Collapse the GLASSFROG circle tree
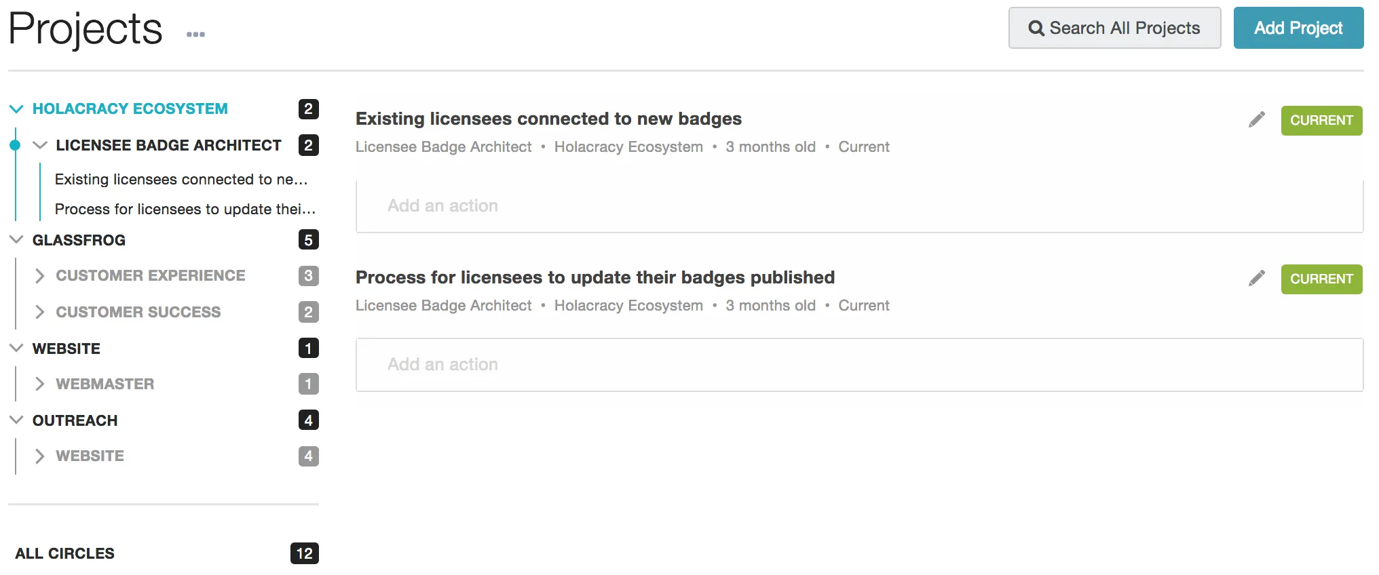1379x575 pixels. [16, 239]
